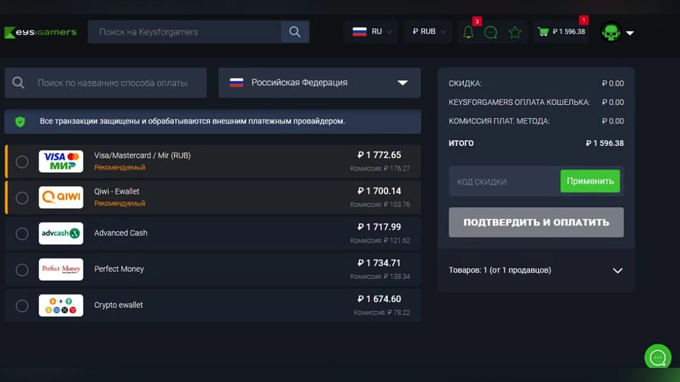Click the Keysforgamers logo
Image resolution: width=680 pixels, height=382 pixels.
[x=40, y=32]
